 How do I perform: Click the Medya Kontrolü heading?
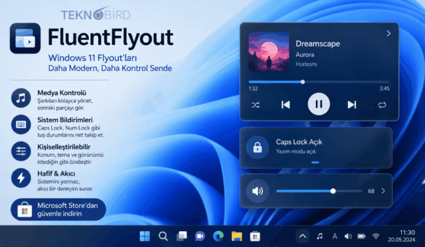coord(62,93)
